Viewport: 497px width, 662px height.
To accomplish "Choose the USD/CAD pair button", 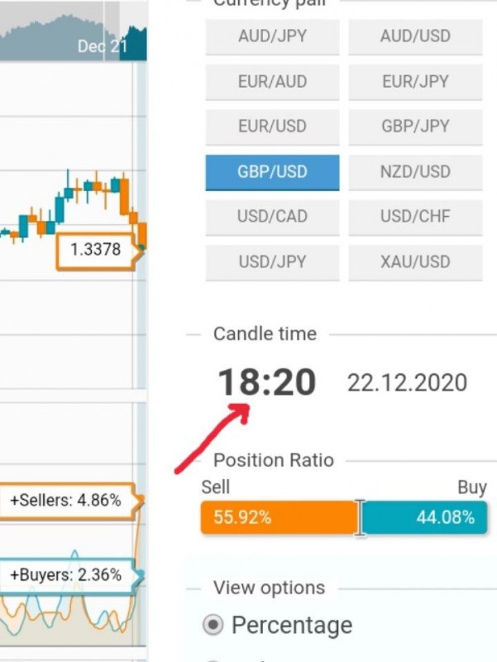I will click(x=272, y=217).
